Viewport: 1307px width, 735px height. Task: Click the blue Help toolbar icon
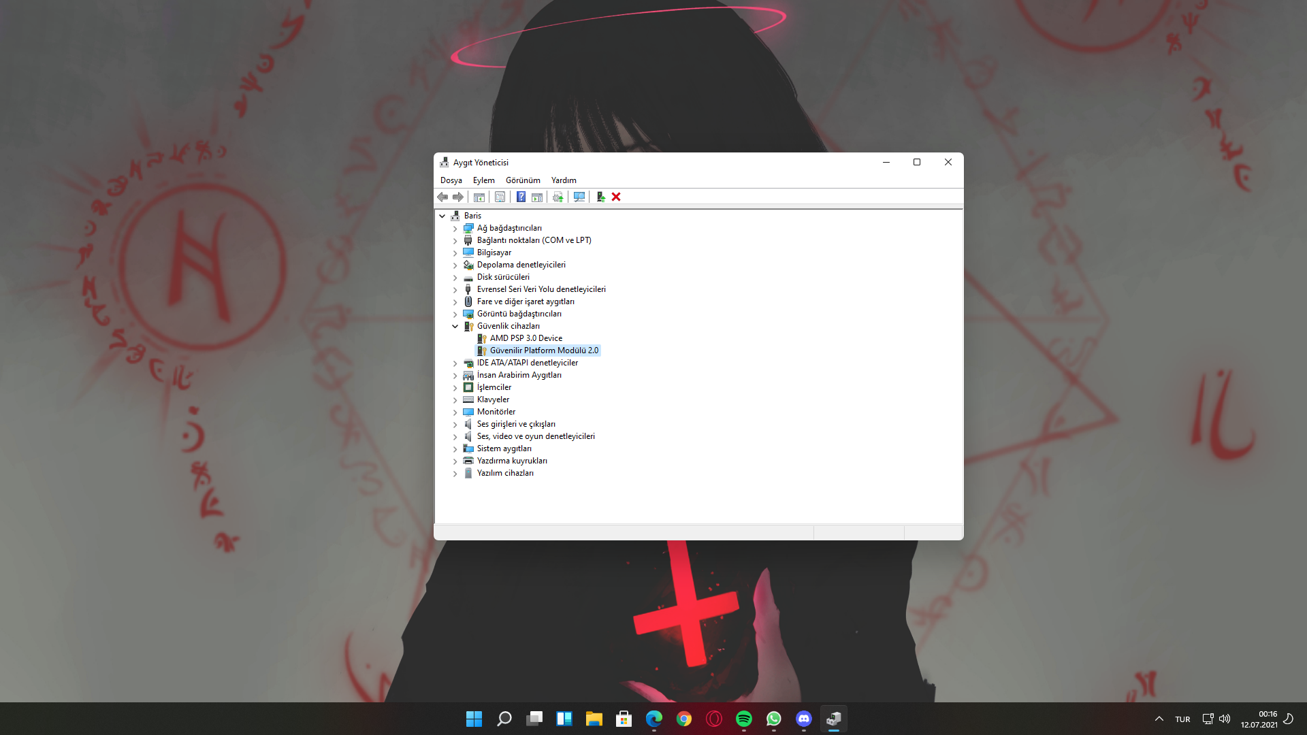(x=521, y=197)
